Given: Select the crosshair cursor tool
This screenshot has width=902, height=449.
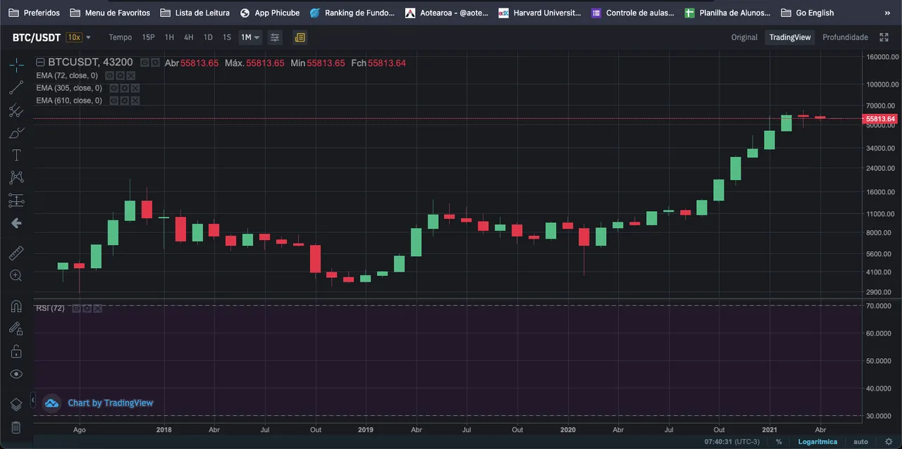Looking at the screenshot, I should pos(16,65).
